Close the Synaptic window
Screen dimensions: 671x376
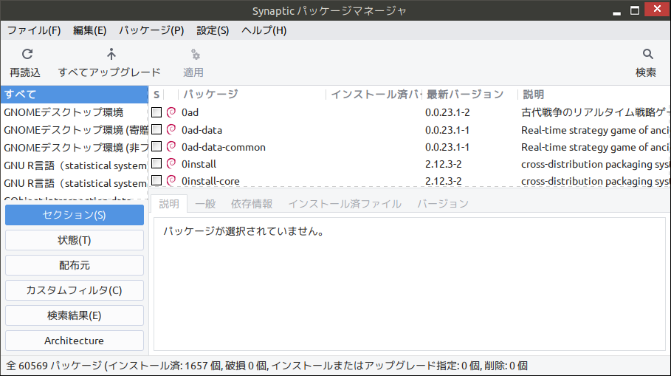pos(657,9)
